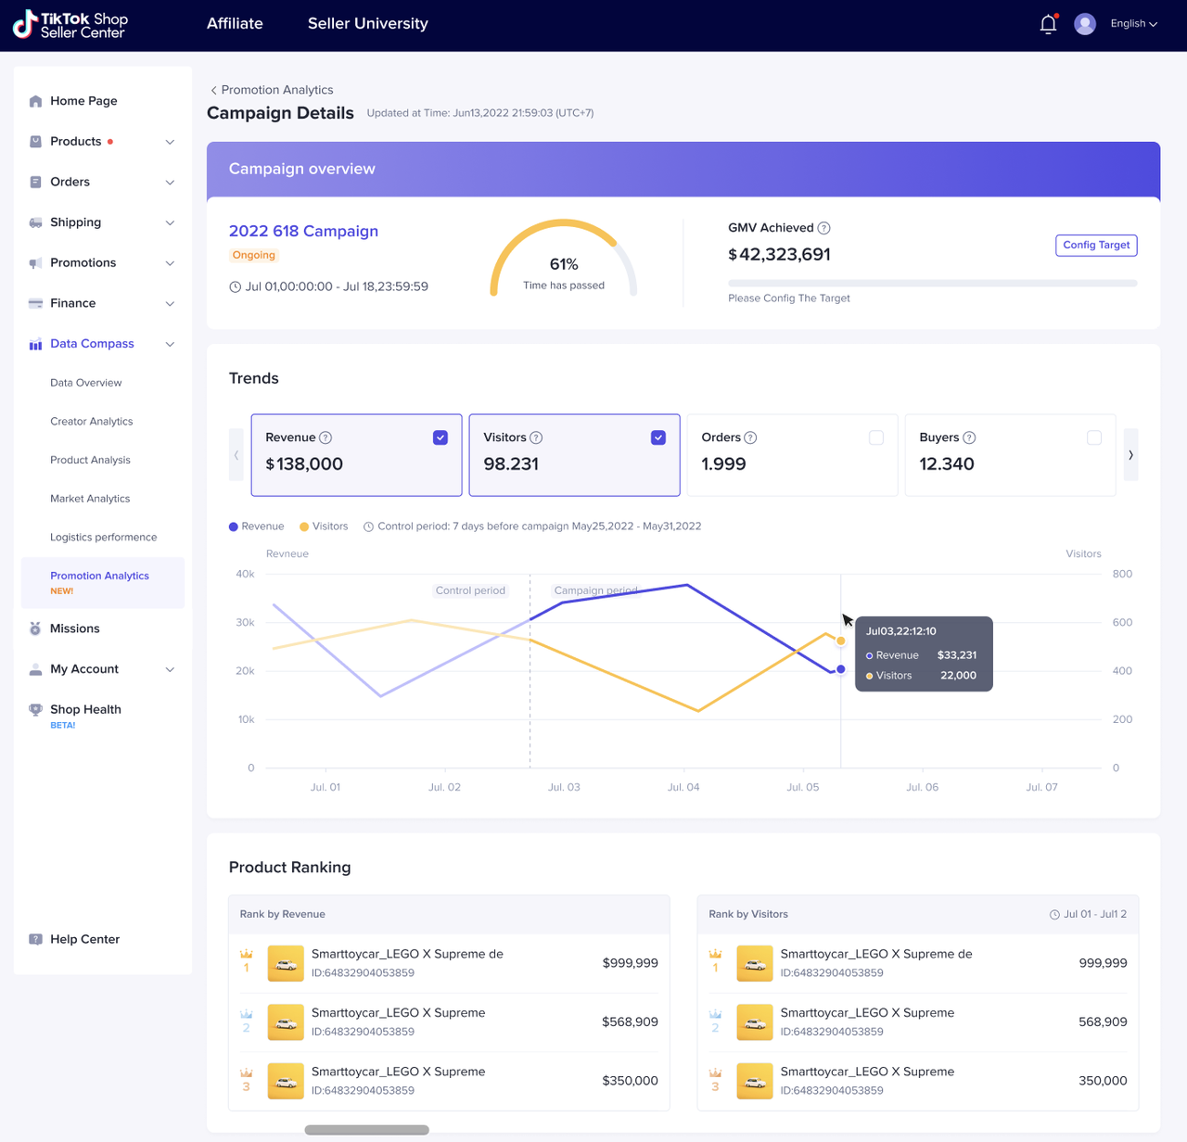
Task: Click the TikTok Shop Seller Center logo
Action: coord(70,25)
